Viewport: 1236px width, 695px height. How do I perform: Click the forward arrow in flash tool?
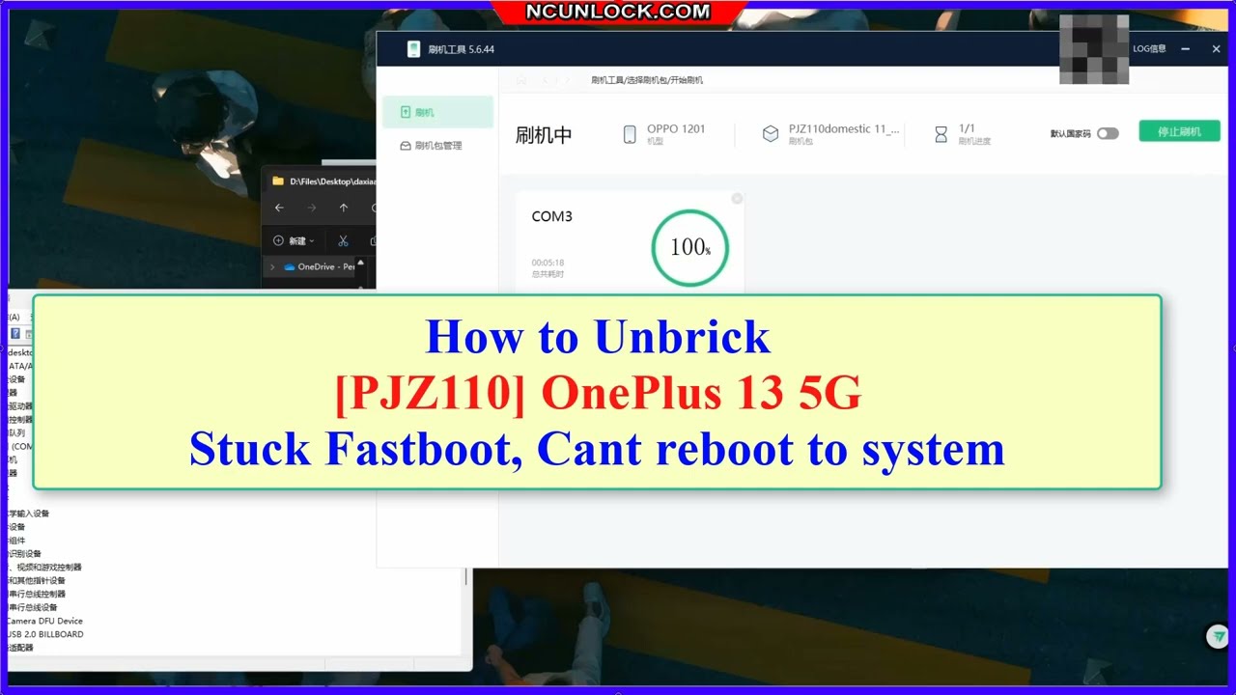click(x=567, y=80)
